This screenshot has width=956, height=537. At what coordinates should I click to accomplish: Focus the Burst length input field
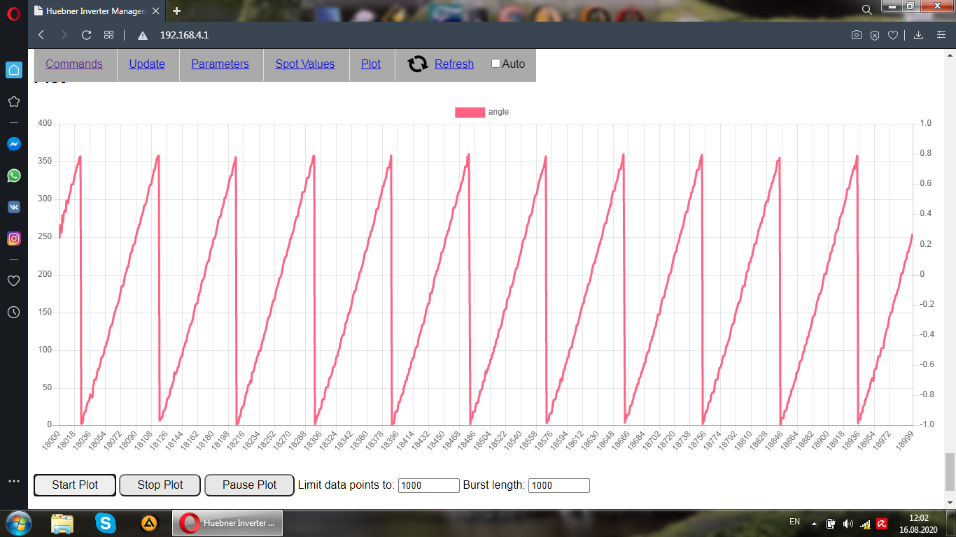click(559, 485)
